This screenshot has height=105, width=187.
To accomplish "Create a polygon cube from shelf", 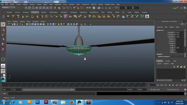I will click(13, 16).
